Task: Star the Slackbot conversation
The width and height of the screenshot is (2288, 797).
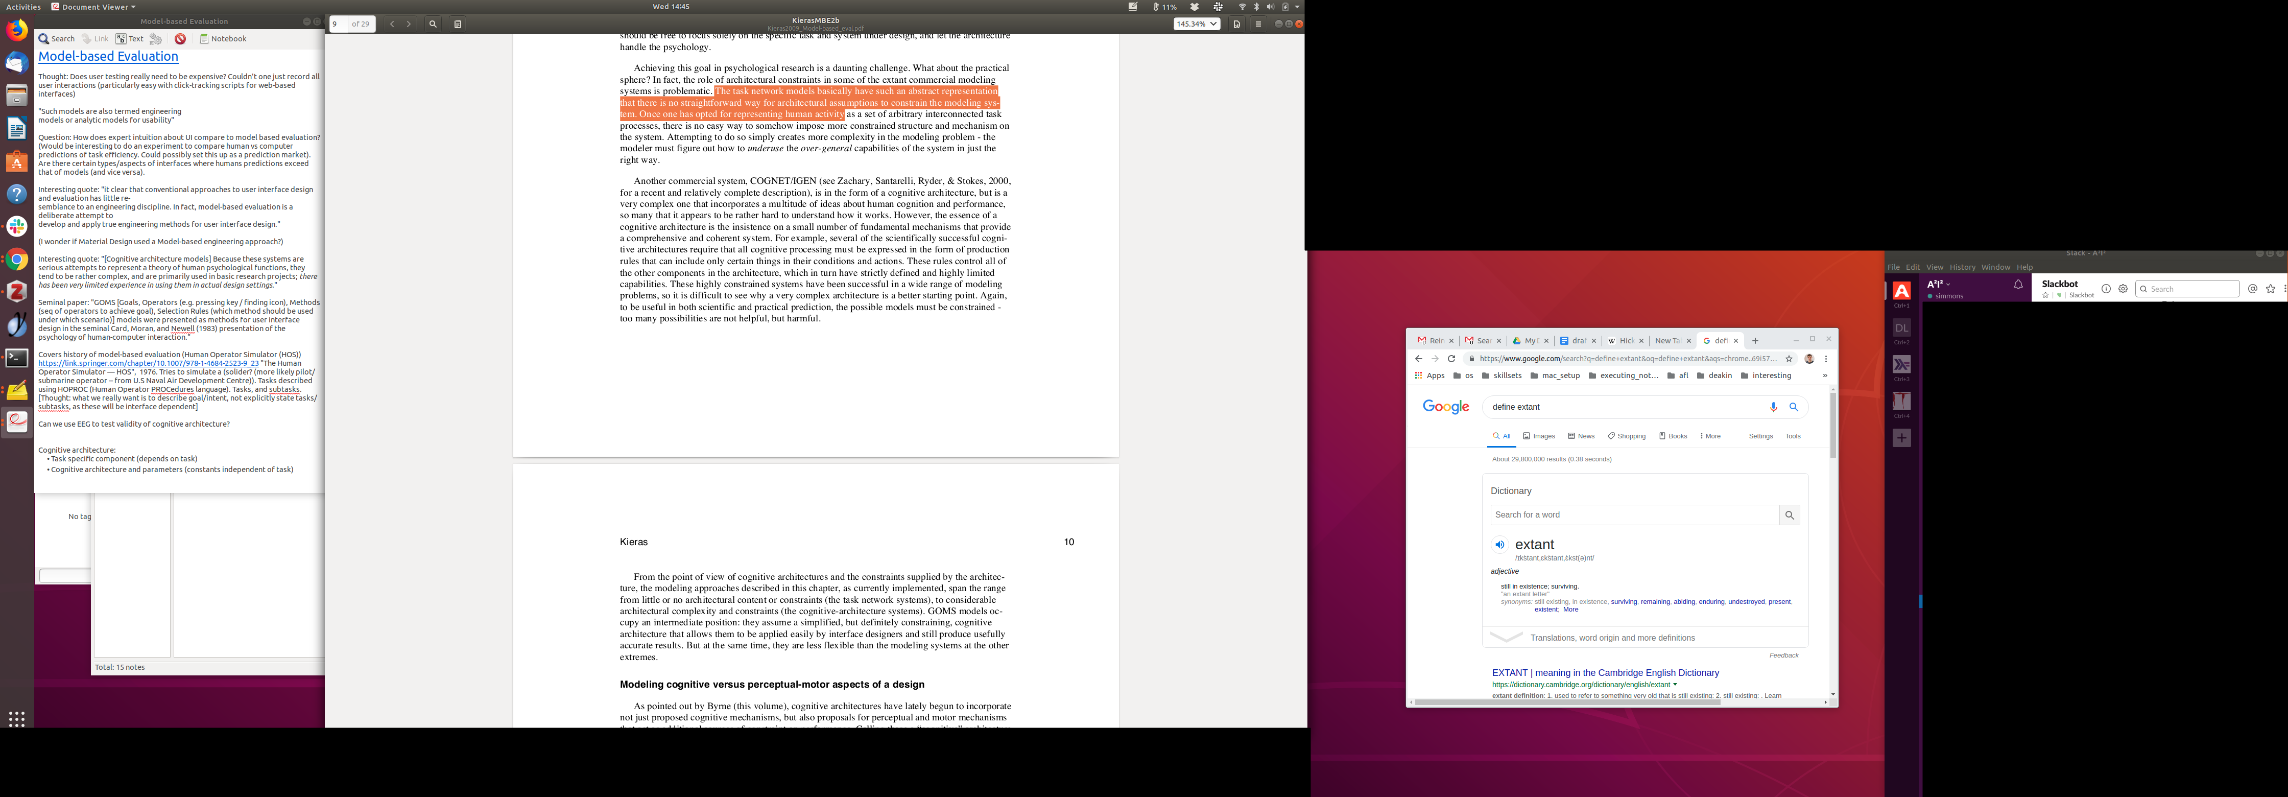Action: tap(2045, 296)
